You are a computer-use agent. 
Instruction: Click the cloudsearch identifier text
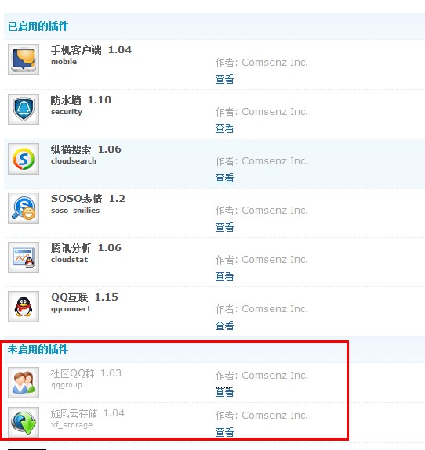coord(74,161)
